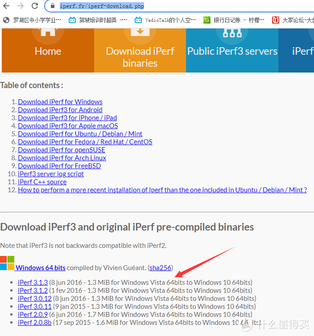Click the browser back arrow
The image size is (314, 336).
[6, 6]
